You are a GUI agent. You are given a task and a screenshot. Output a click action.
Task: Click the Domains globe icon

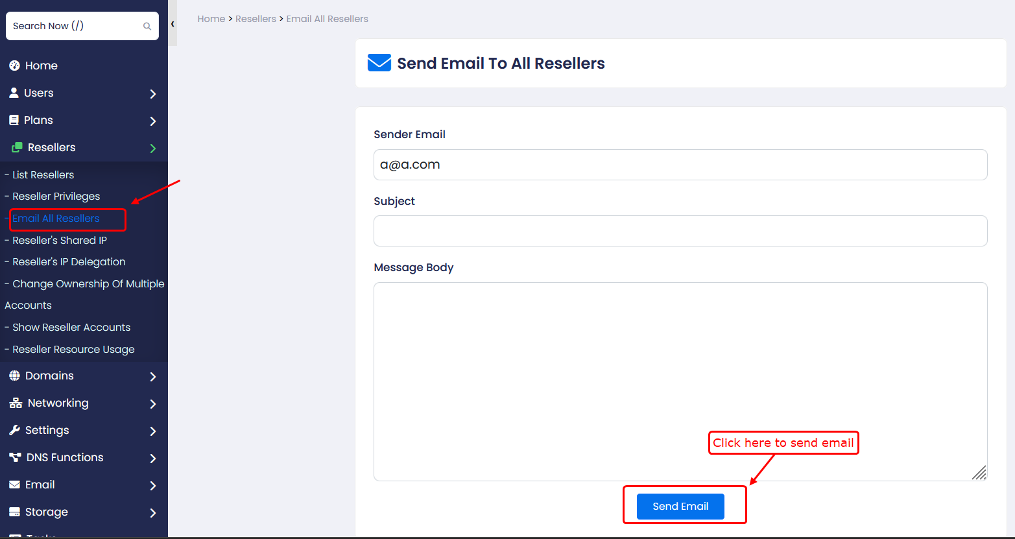tap(14, 376)
